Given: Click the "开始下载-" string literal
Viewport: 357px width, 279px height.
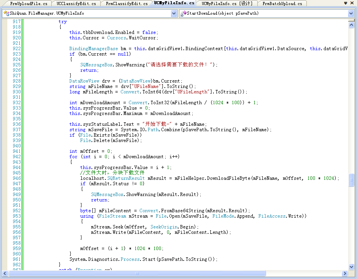Looking at the screenshot, I should coord(157,124).
